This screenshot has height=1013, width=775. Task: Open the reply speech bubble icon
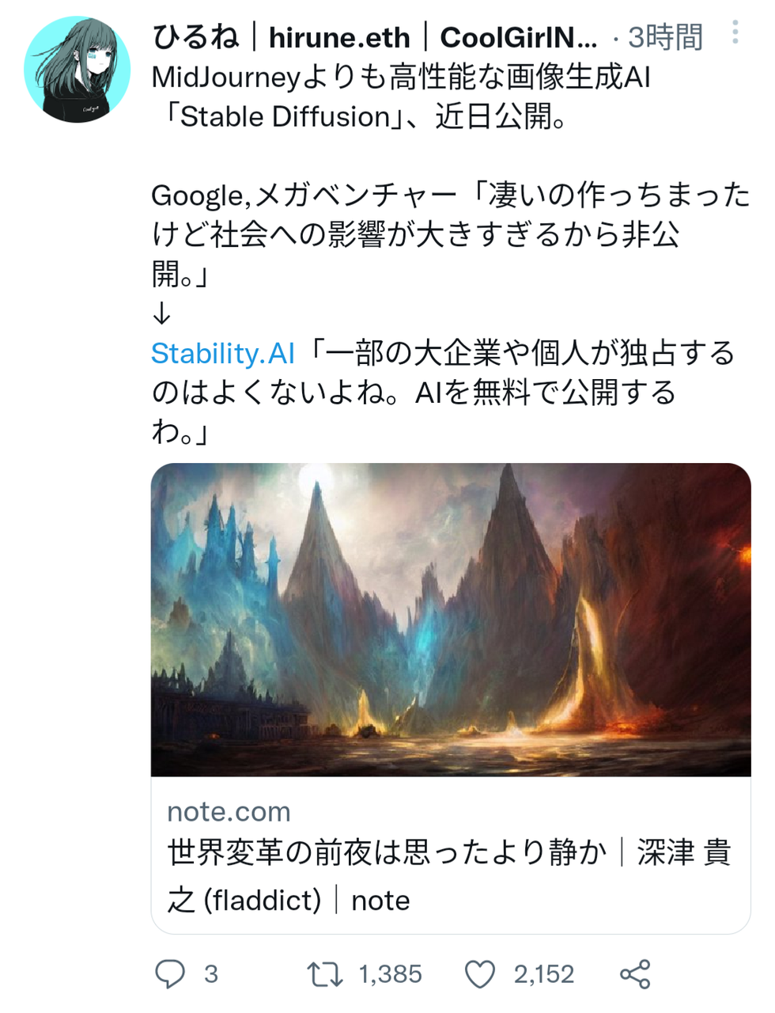169,974
